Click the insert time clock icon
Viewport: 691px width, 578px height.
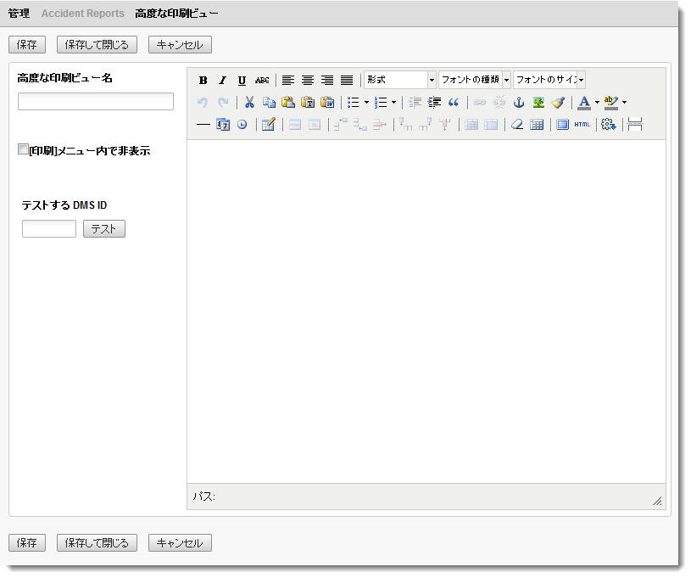point(241,125)
